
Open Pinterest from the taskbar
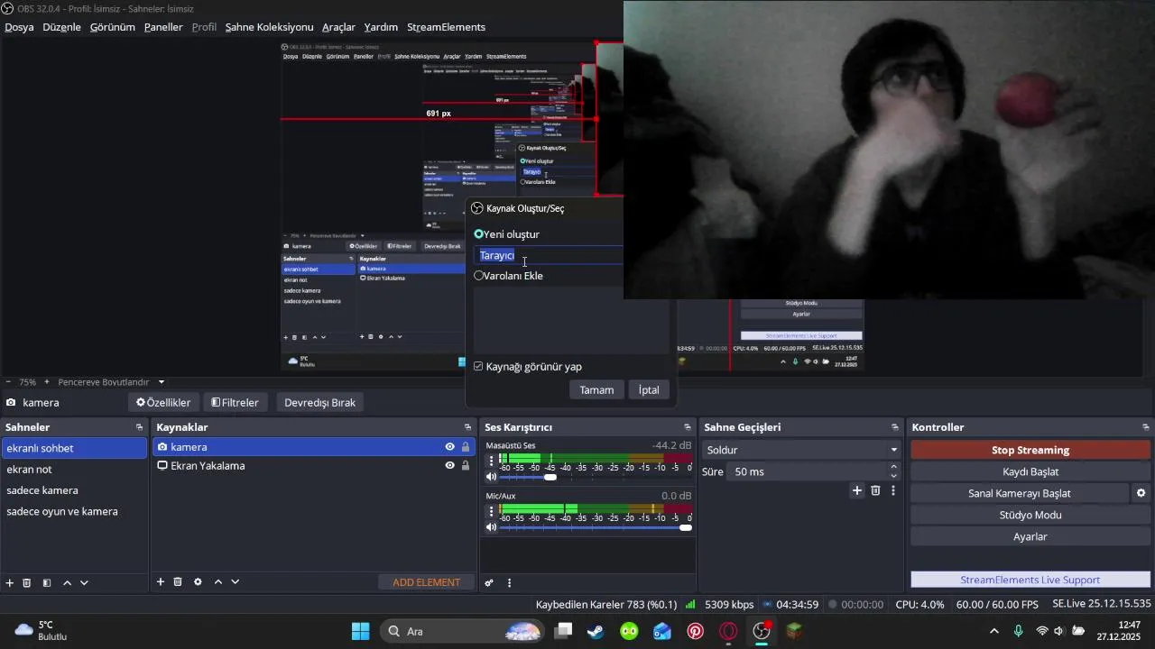click(x=695, y=631)
